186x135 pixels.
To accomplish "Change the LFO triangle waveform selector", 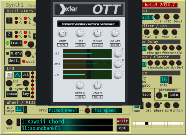I will 17,75.
